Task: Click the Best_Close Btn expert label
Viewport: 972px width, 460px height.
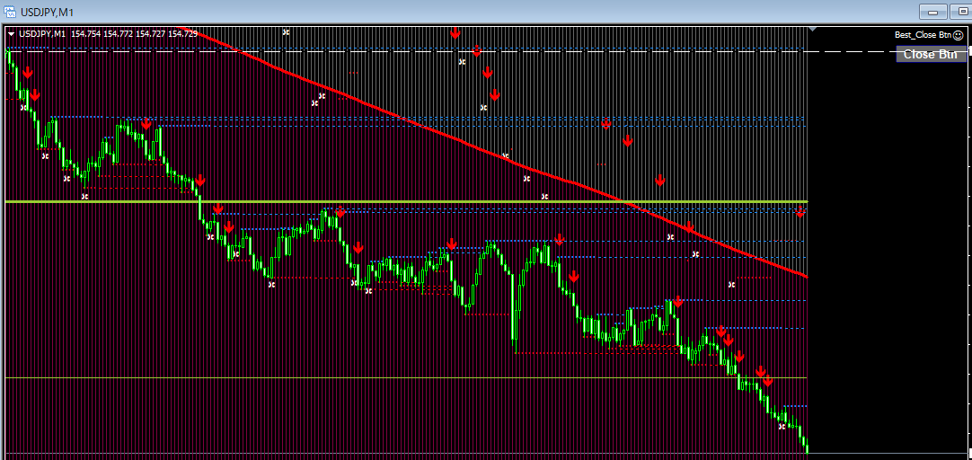Action: pyautogui.click(x=923, y=35)
